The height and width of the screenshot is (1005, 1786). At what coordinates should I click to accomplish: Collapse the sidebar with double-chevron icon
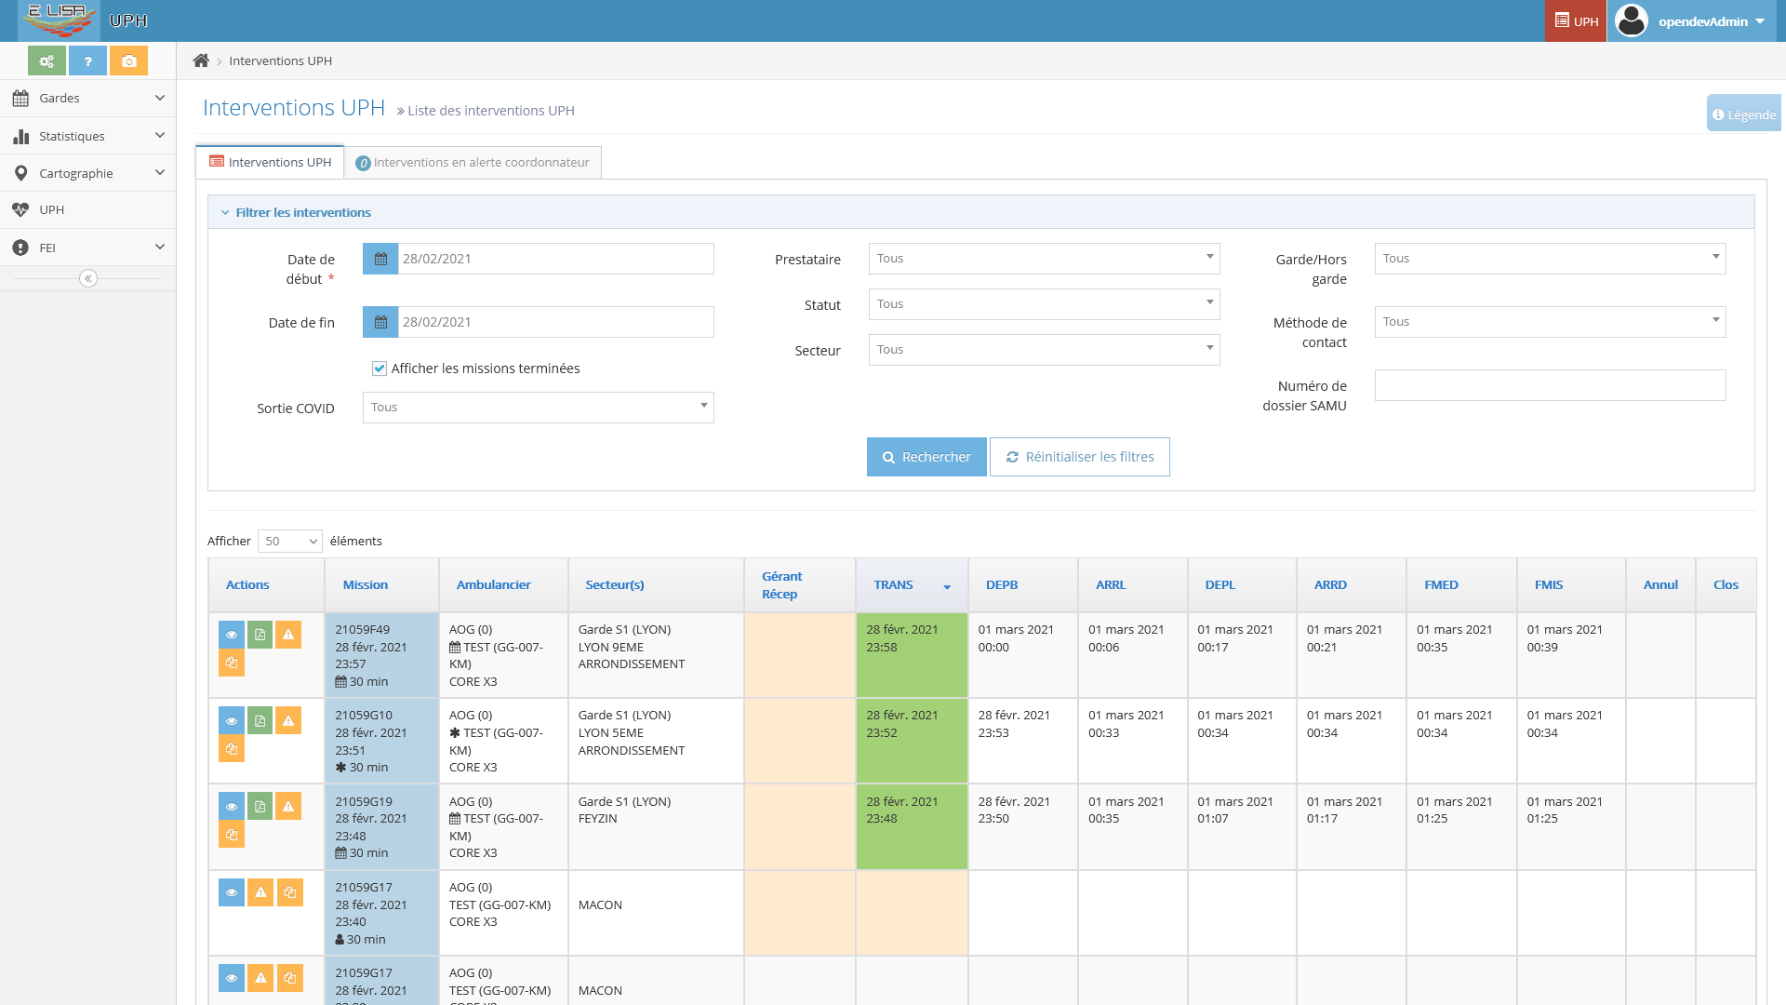point(88,278)
